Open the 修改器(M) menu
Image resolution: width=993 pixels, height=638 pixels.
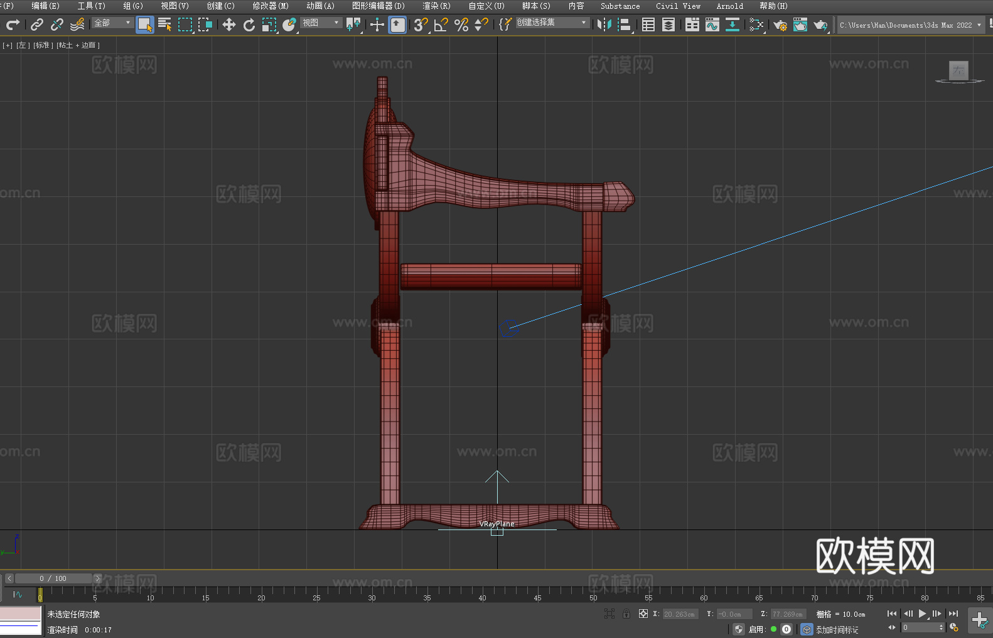pos(271,6)
